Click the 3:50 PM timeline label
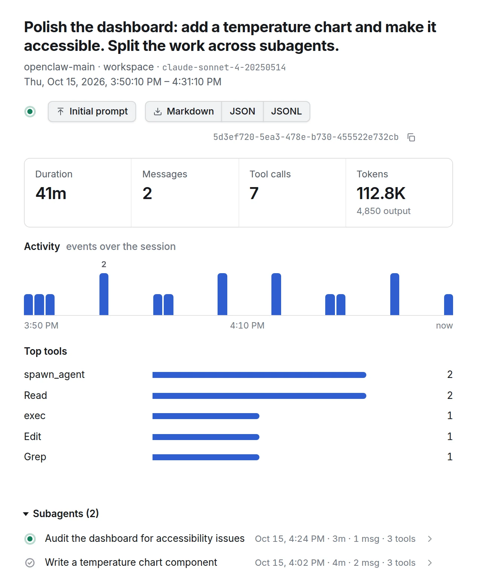 [41, 326]
